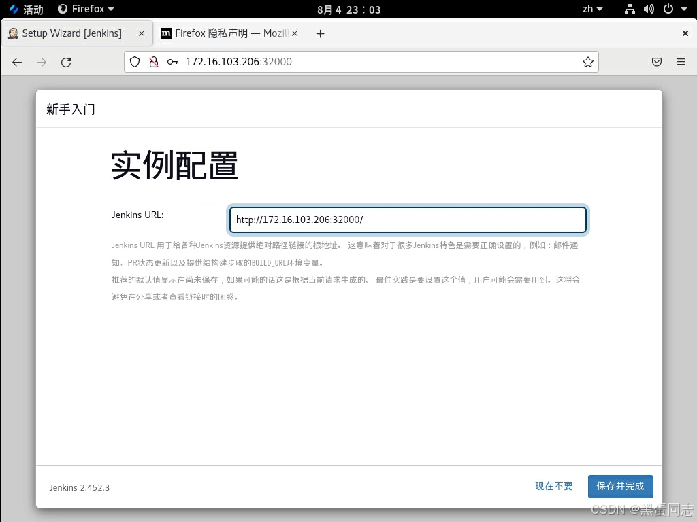697x522 pixels.
Task: Click the system menu dropdown arrow
Action: pyautogui.click(x=684, y=9)
